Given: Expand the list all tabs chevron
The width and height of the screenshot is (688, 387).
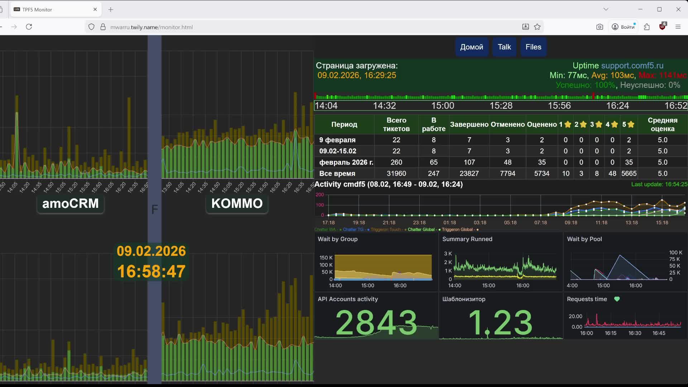Looking at the screenshot, I should coord(606,9).
